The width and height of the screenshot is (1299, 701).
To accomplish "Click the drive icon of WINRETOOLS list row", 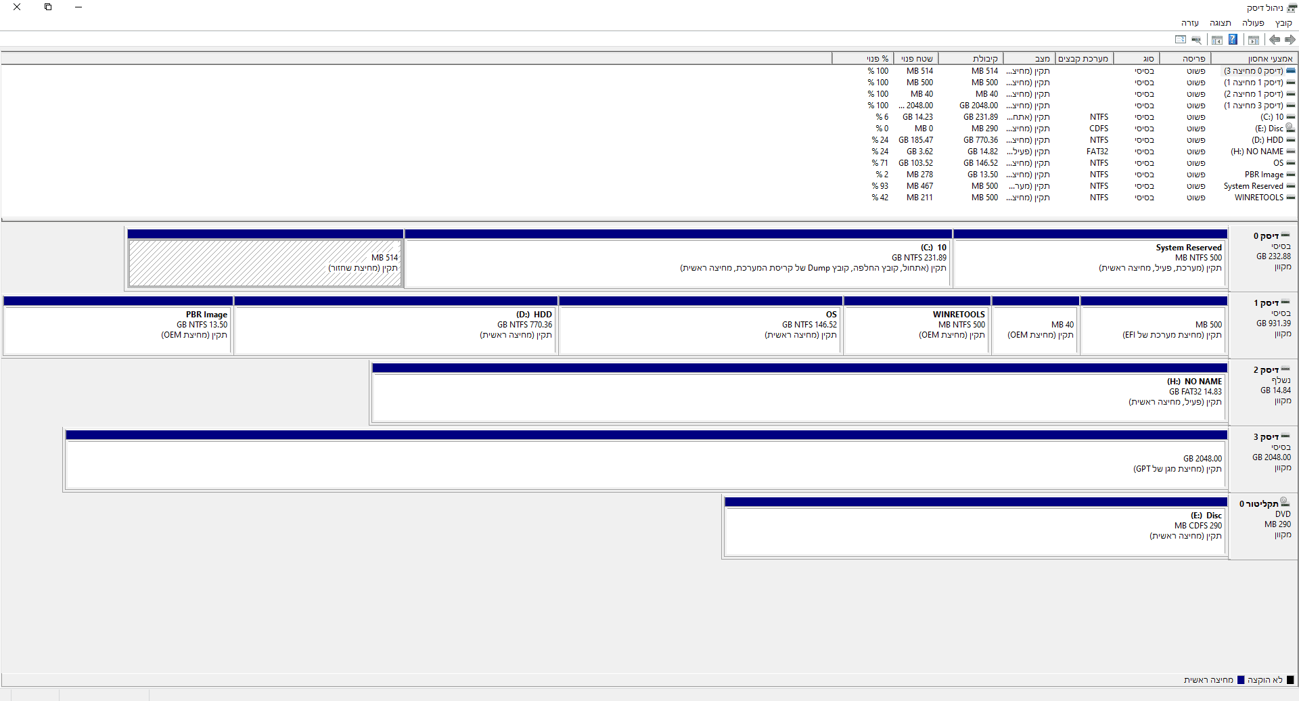I will pyautogui.click(x=1291, y=198).
